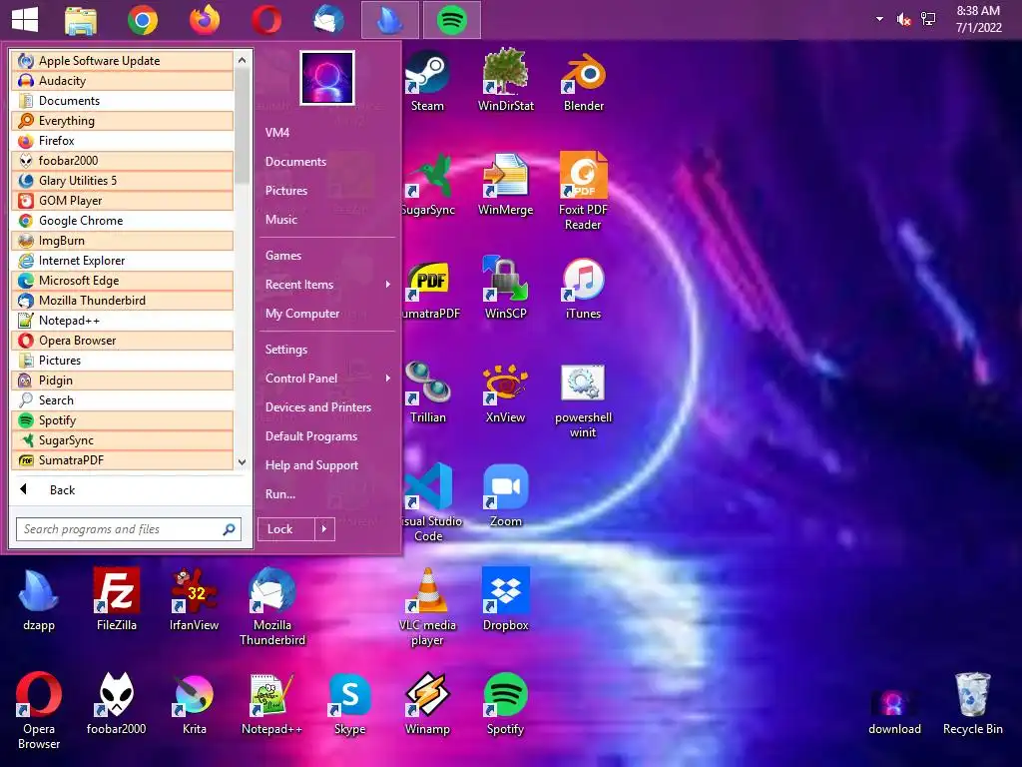Click the user account picture

327,78
